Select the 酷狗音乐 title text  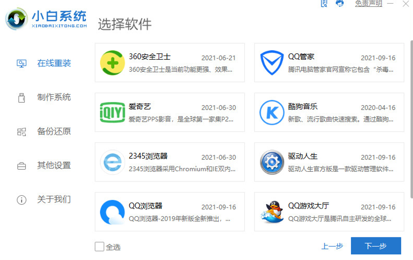303,106
